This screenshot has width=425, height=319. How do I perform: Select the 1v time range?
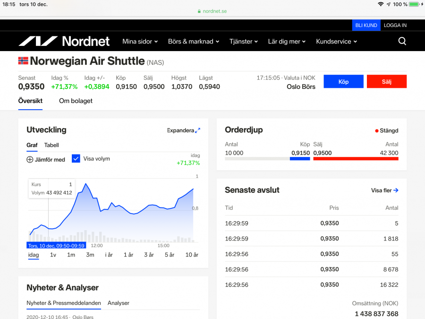point(53,255)
